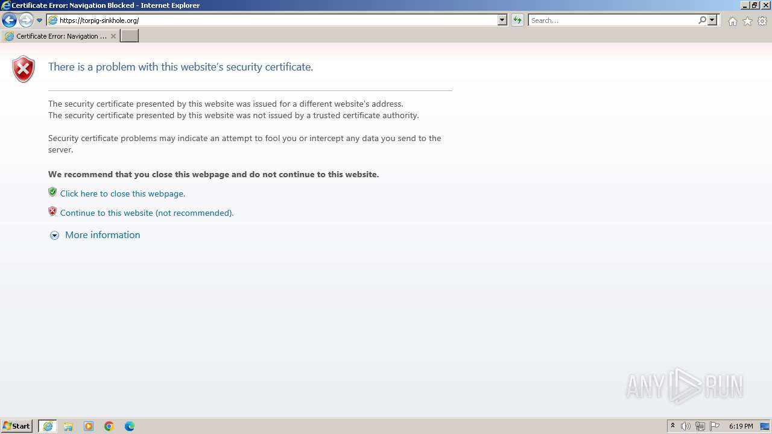Open File Explorer from taskbar
Image resolution: width=772 pixels, height=434 pixels.
(x=68, y=426)
